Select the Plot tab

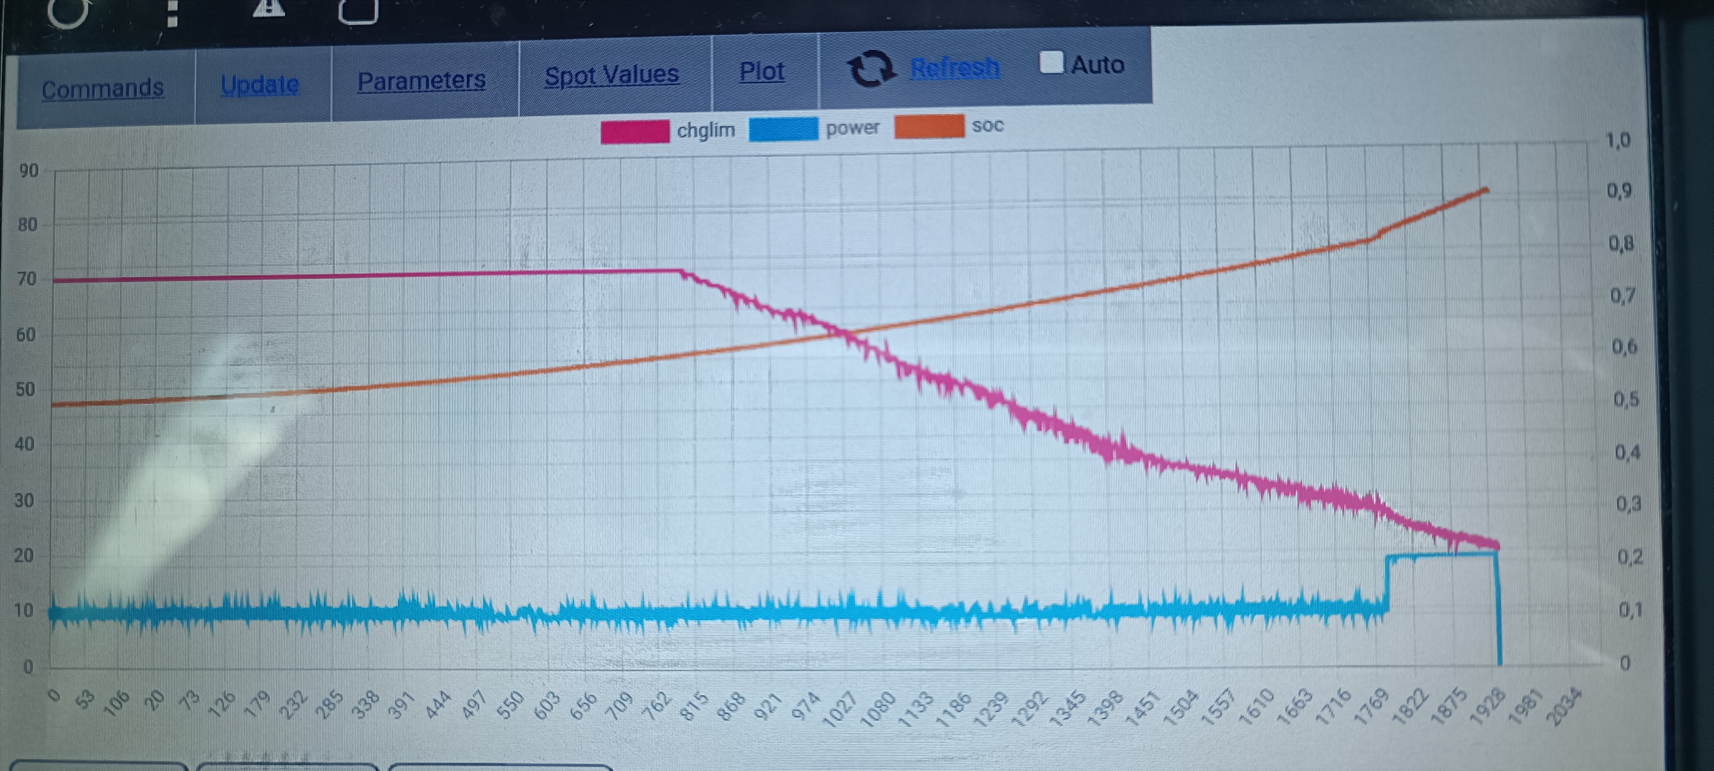(x=762, y=71)
